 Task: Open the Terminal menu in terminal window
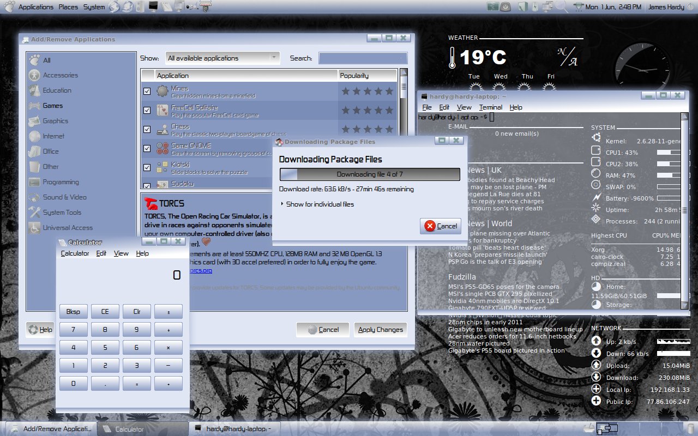(x=491, y=107)
